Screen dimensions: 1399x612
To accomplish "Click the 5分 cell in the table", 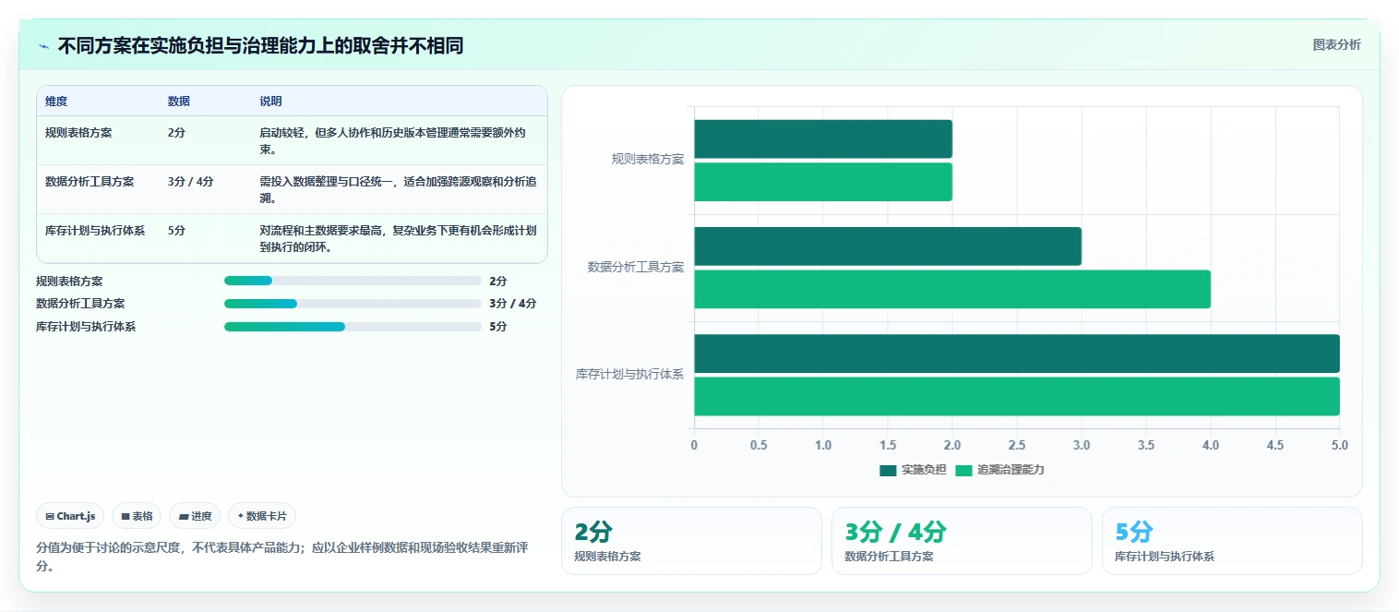I will (x=176, y=230).
